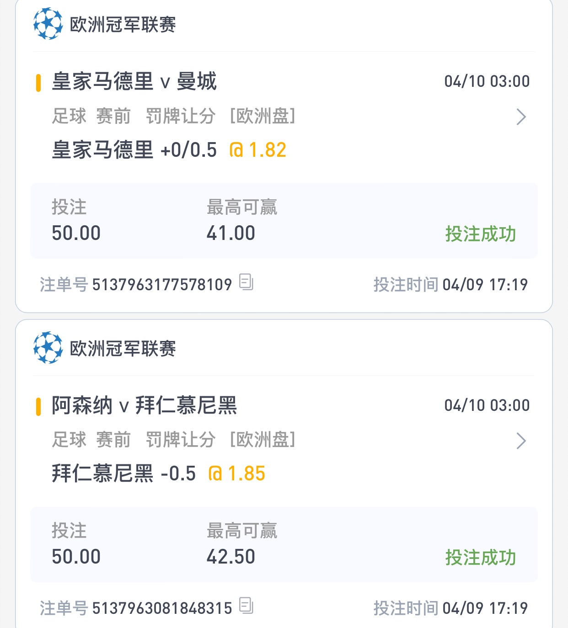This screenshot has height=628, width=568.
Task: Open the 阿森纳 v 拜仁慕尼黑 match title
Action: [x=144, y=405]
